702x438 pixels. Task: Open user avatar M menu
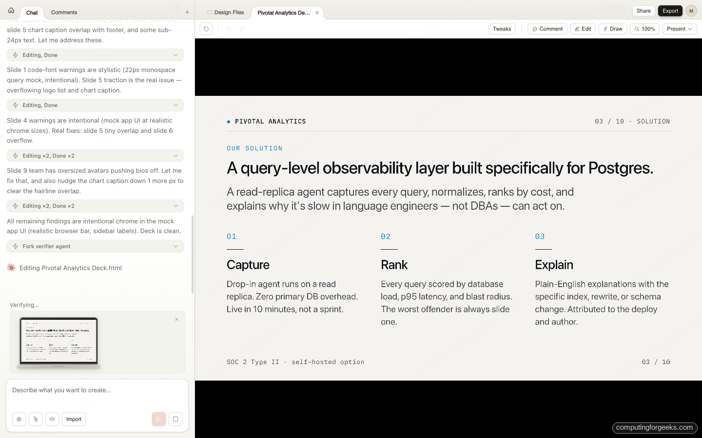pyautogui.click(x=691, y=11)
